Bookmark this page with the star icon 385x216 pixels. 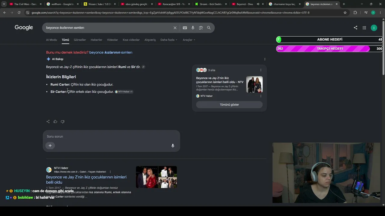pos(345,13)
